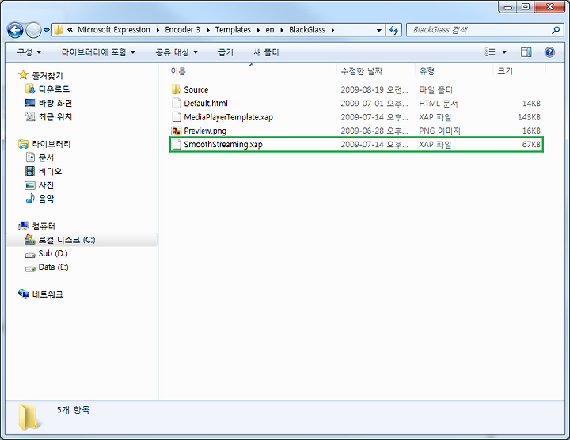Screen dimensions: 570x440
Task: Click 음악 library note icon
Action: [30, 199]
